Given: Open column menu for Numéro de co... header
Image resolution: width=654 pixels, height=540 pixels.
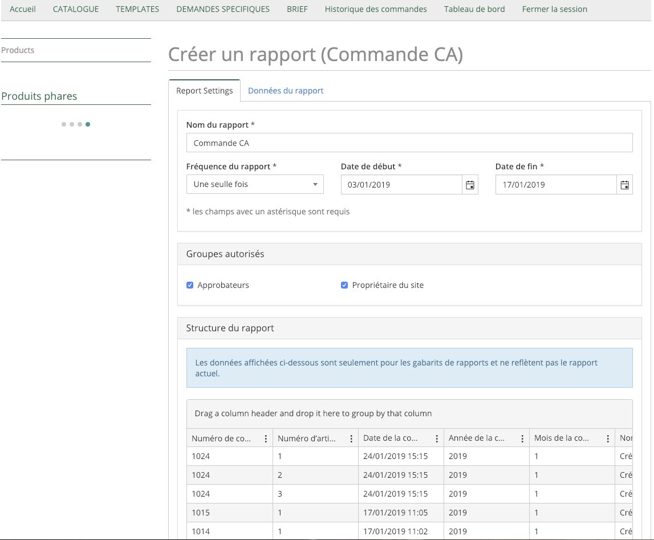Looking at the screenshot, I should click(x=266, y=439).
